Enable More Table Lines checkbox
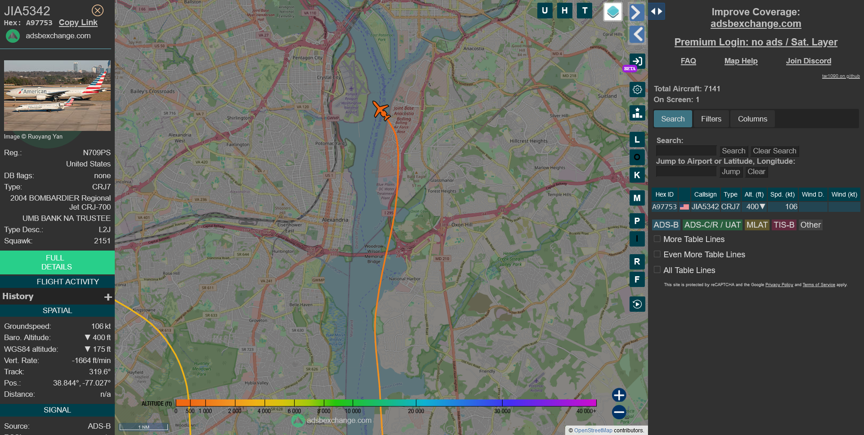Screen dimensions: 864x435 (x=657, y=239)
